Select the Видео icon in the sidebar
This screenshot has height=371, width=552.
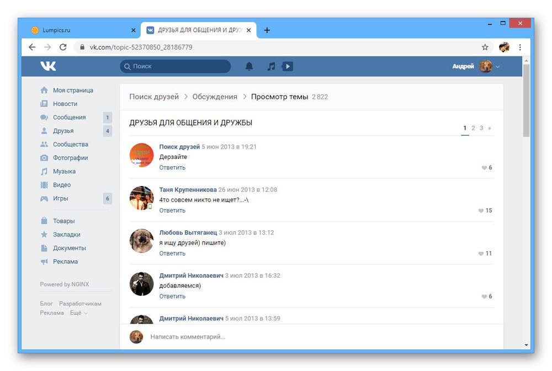[x=44, y=184]
